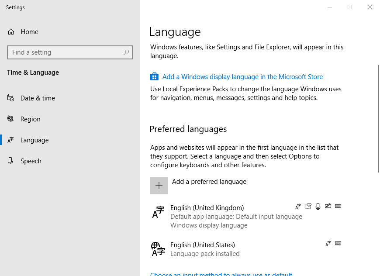Click US display language feature icon
Screen dimensions: 380x276
328,244
